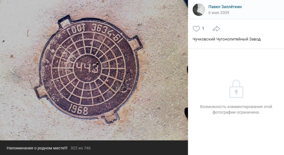Share the photo using the arrow icon

click(x=216, y=29)
